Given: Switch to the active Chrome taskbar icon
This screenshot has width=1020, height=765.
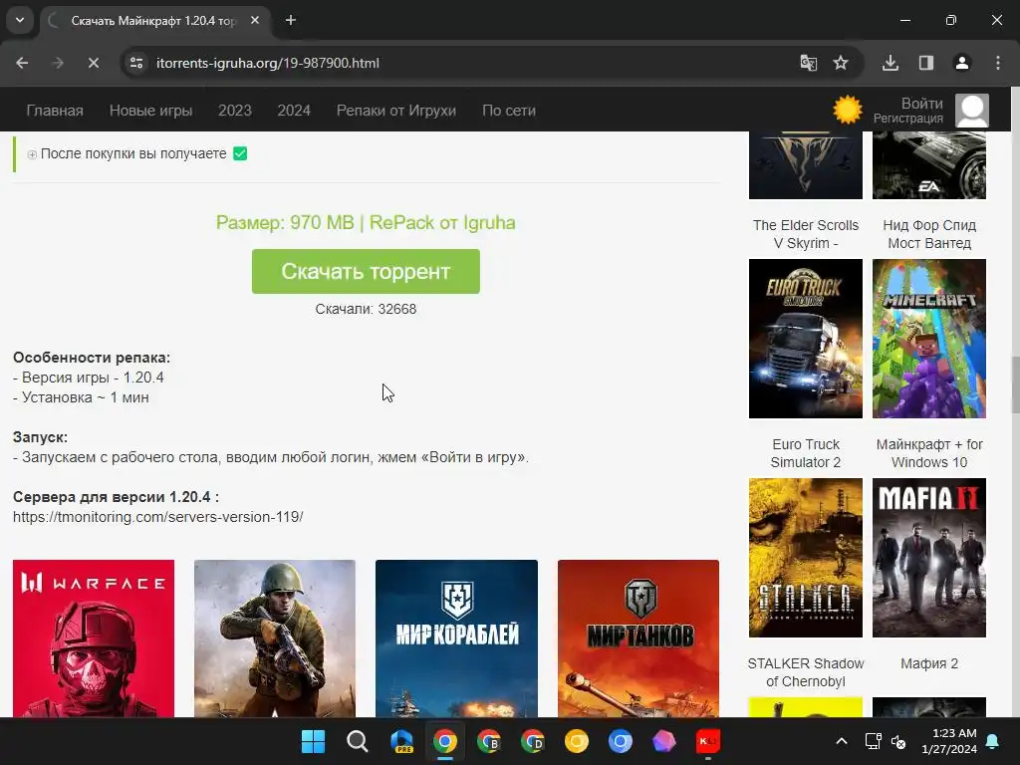Looking at the screenshot, I should click(x=445, y=741).
